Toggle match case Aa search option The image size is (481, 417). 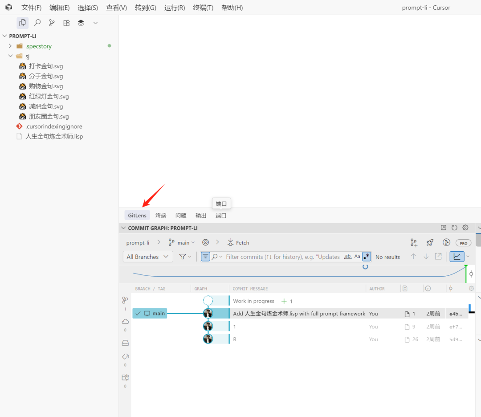point(357,257)
